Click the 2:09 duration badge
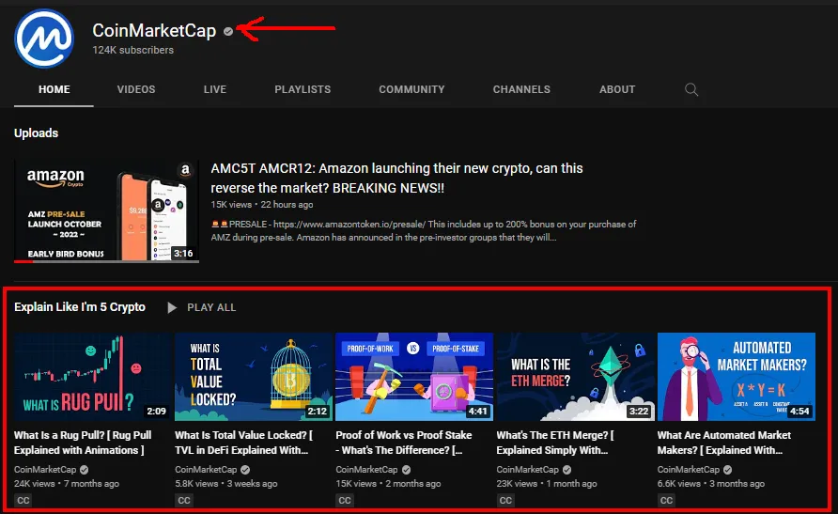Viewport: 838px width, 514px height. [156, 412]
